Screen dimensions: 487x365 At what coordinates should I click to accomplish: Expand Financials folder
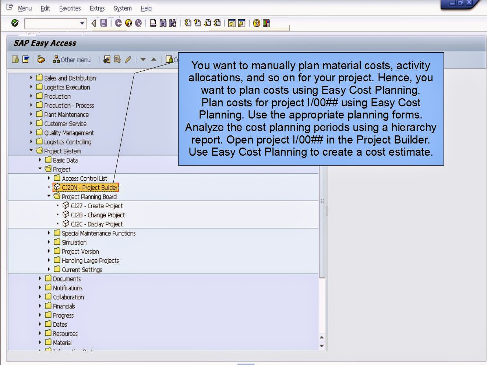40,306
